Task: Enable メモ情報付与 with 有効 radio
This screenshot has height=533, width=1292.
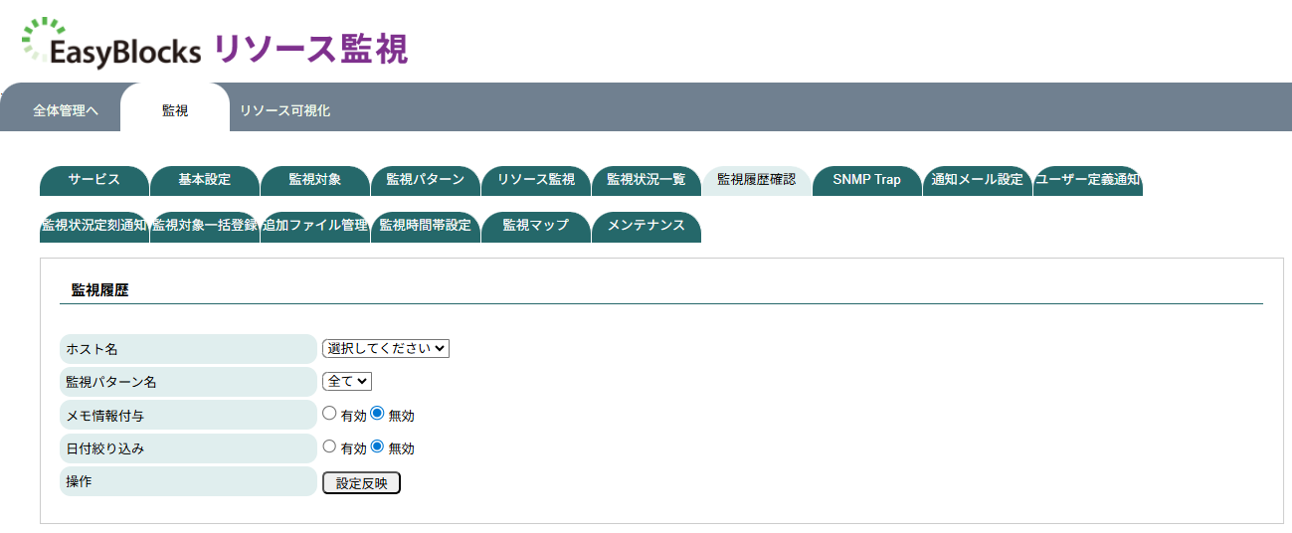Action: (x=330, y=414)
